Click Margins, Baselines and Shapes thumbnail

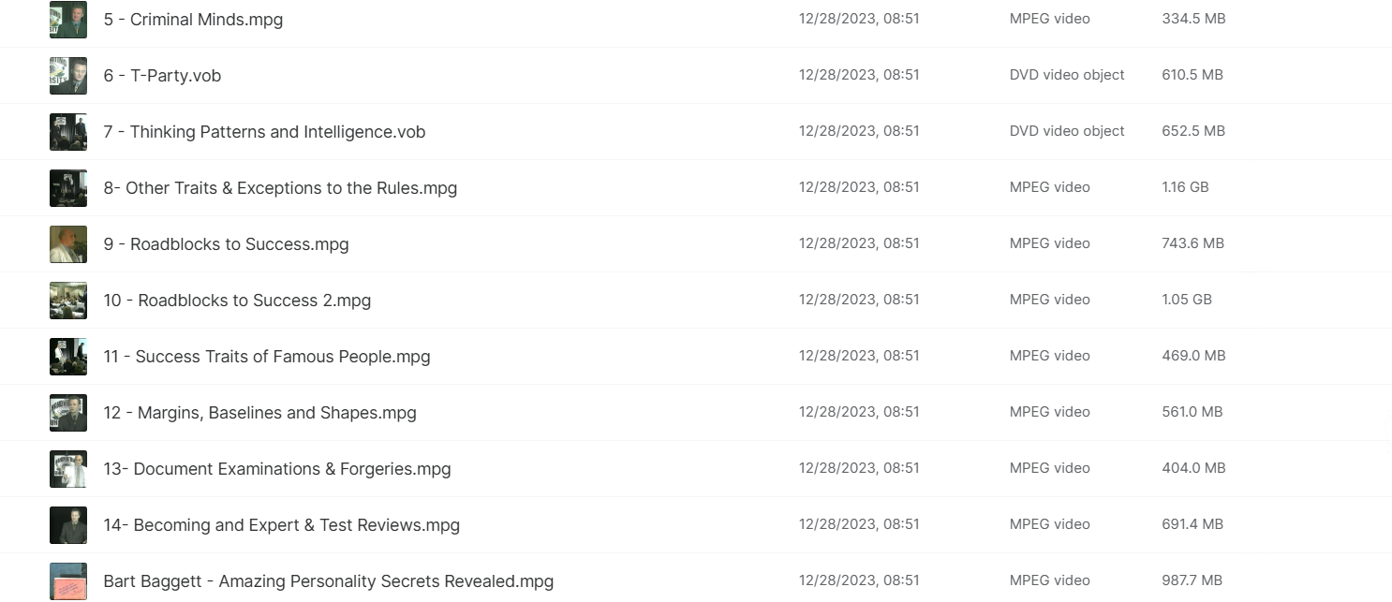tap(68, 413)
